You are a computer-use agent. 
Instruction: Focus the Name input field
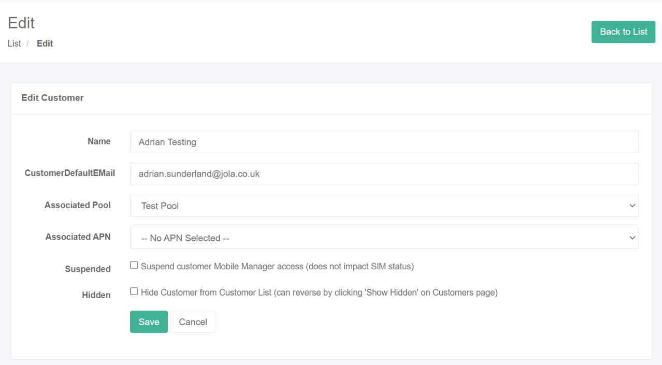[x=384, y=142]
